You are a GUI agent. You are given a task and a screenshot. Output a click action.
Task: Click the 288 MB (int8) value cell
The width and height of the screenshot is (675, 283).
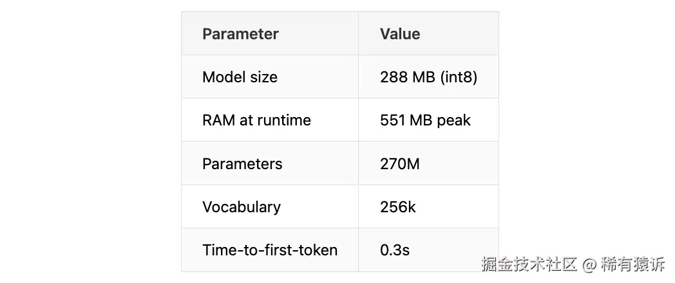pos(428,77)
